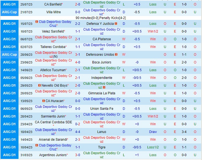The image size is (202, 160).
Task: Click the 0-2 score at Central Cordoba
Action: pyautogui.click(x=78, y=124)
